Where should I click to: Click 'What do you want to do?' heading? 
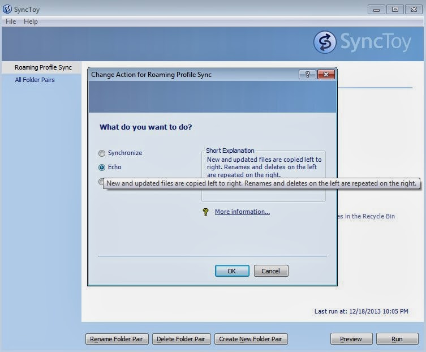146,127
